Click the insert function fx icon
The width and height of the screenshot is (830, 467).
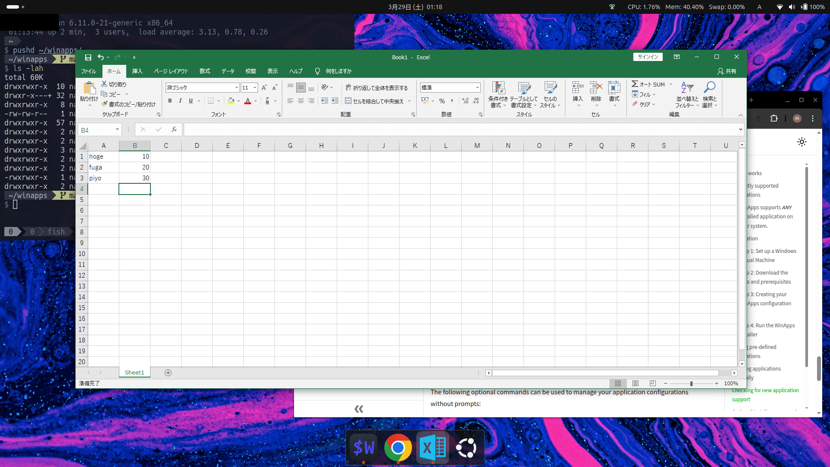coord(174,129)
